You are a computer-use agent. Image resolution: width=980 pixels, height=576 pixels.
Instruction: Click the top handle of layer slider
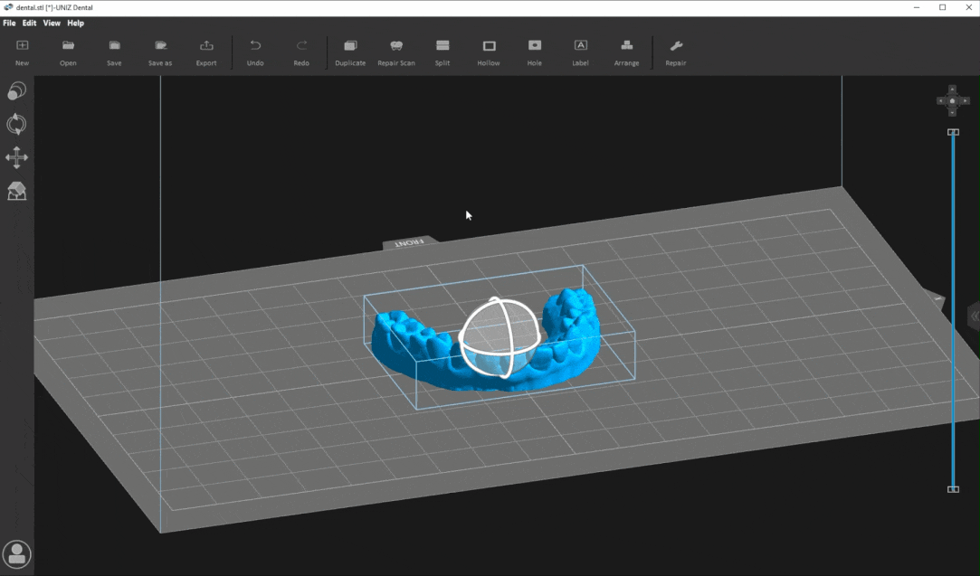point(953,132)
